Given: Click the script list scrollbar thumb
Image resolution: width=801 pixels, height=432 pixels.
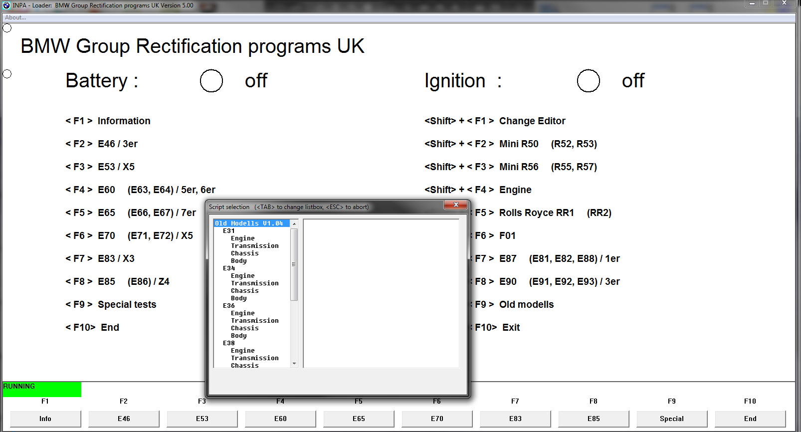Looking at the screenshot, I should pos(294,264).
